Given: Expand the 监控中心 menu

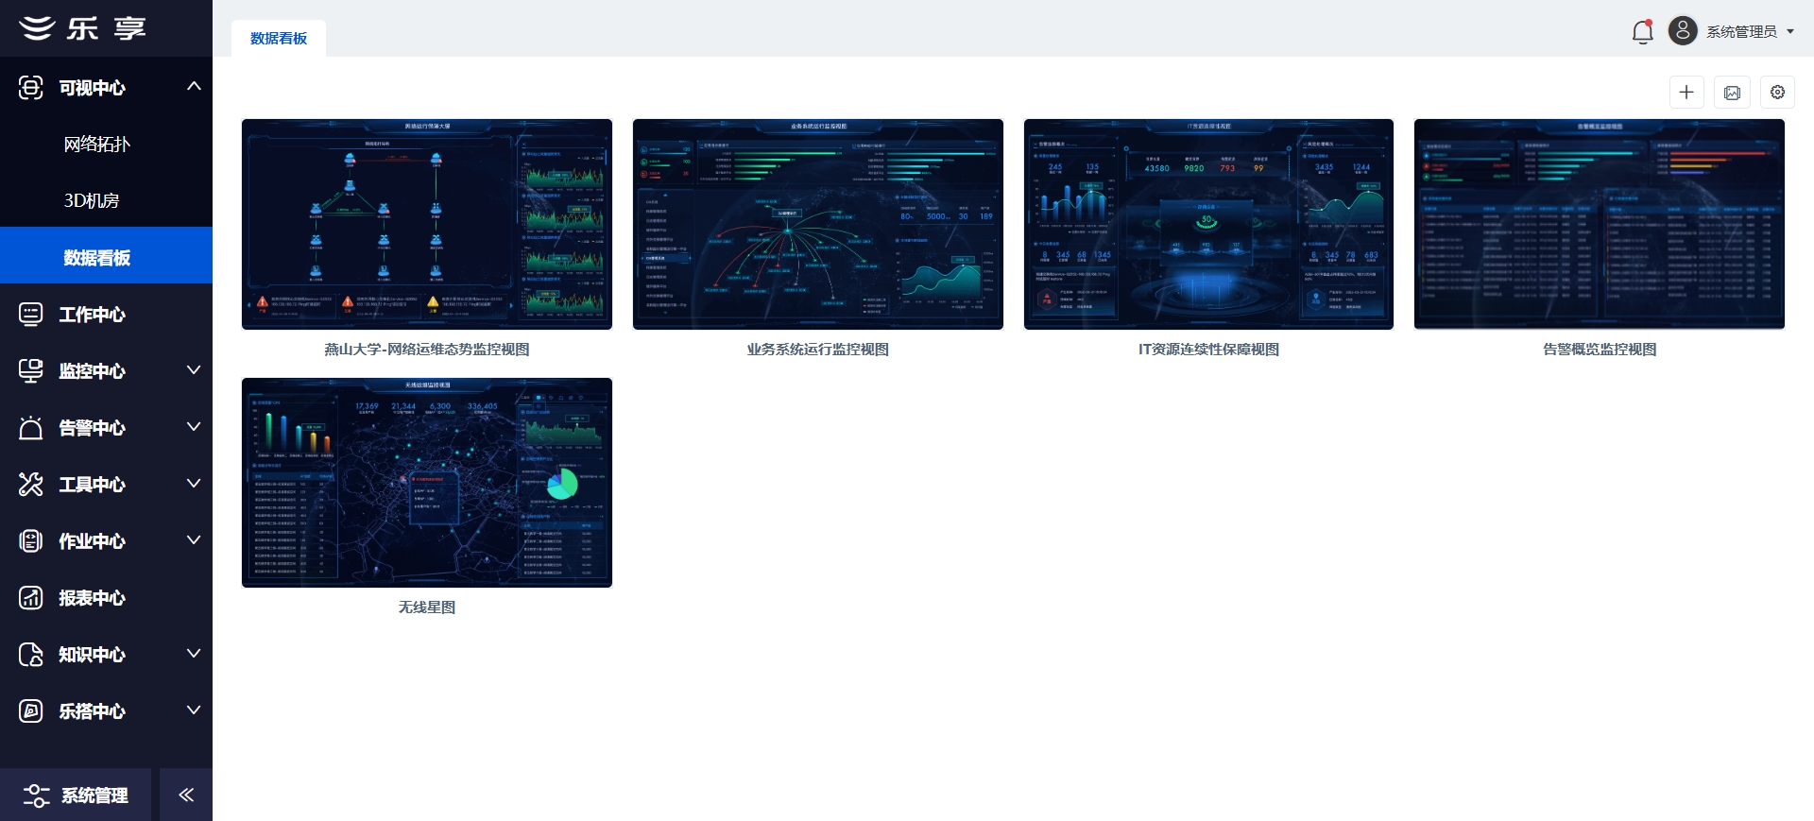Looking at the screenshot, I should point(194,370).
